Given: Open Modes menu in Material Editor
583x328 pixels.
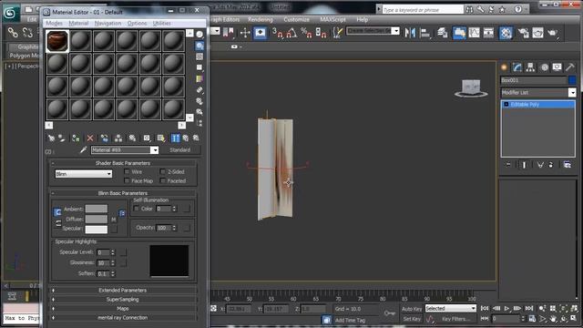Looking at the screenshot, I should click(x=54, y=23).
